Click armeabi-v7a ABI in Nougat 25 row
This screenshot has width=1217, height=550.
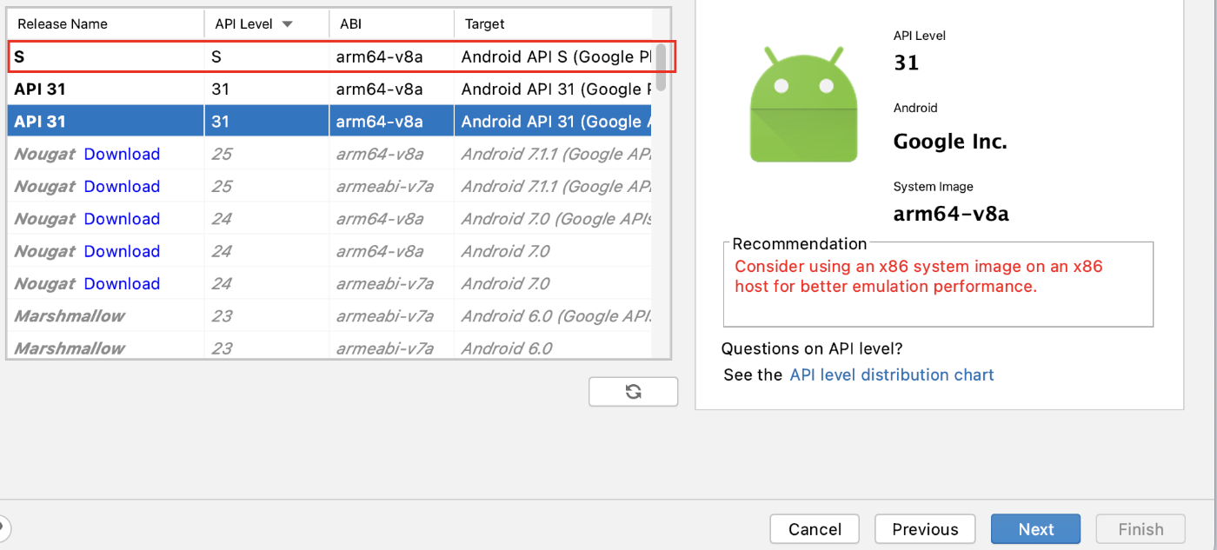(385, 187)
